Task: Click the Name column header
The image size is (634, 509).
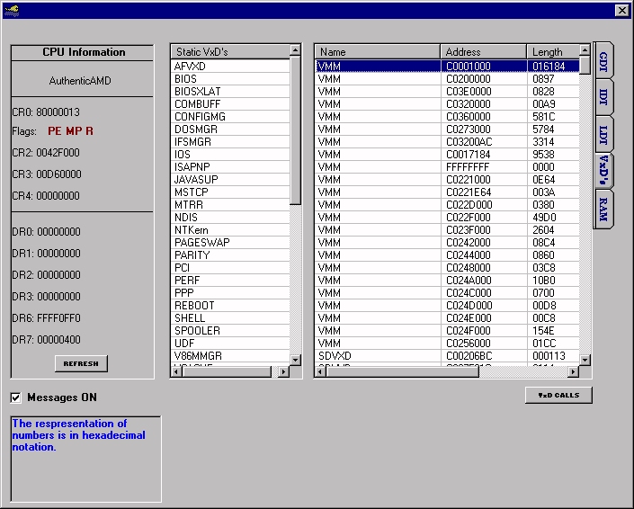Action: pyautogui.click(x=377, y=52)
